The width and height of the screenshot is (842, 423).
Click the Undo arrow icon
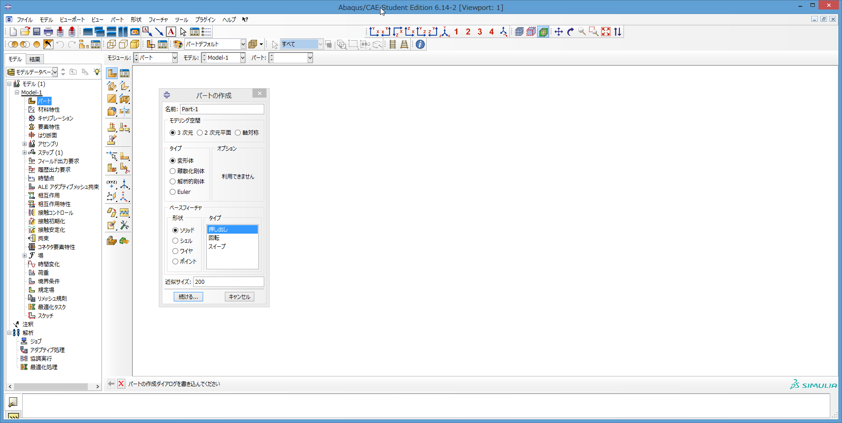tap(60, 44)
